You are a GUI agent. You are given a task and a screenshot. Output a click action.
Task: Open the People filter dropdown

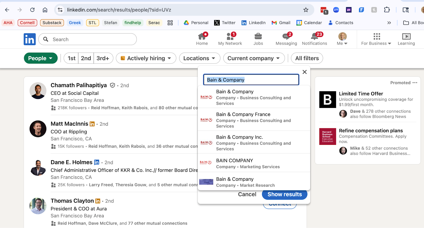(41, 58)
